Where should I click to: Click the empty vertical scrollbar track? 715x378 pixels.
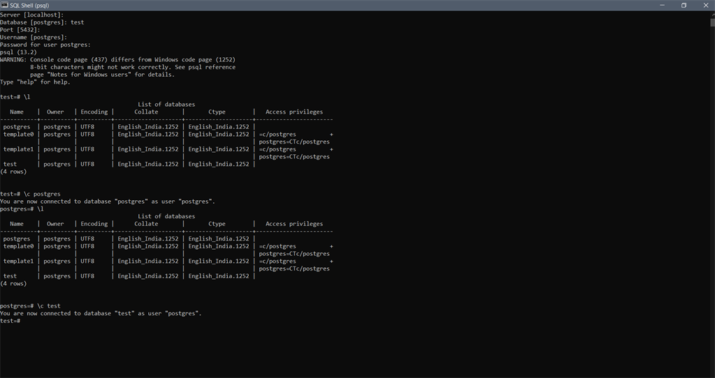(712, 209)
